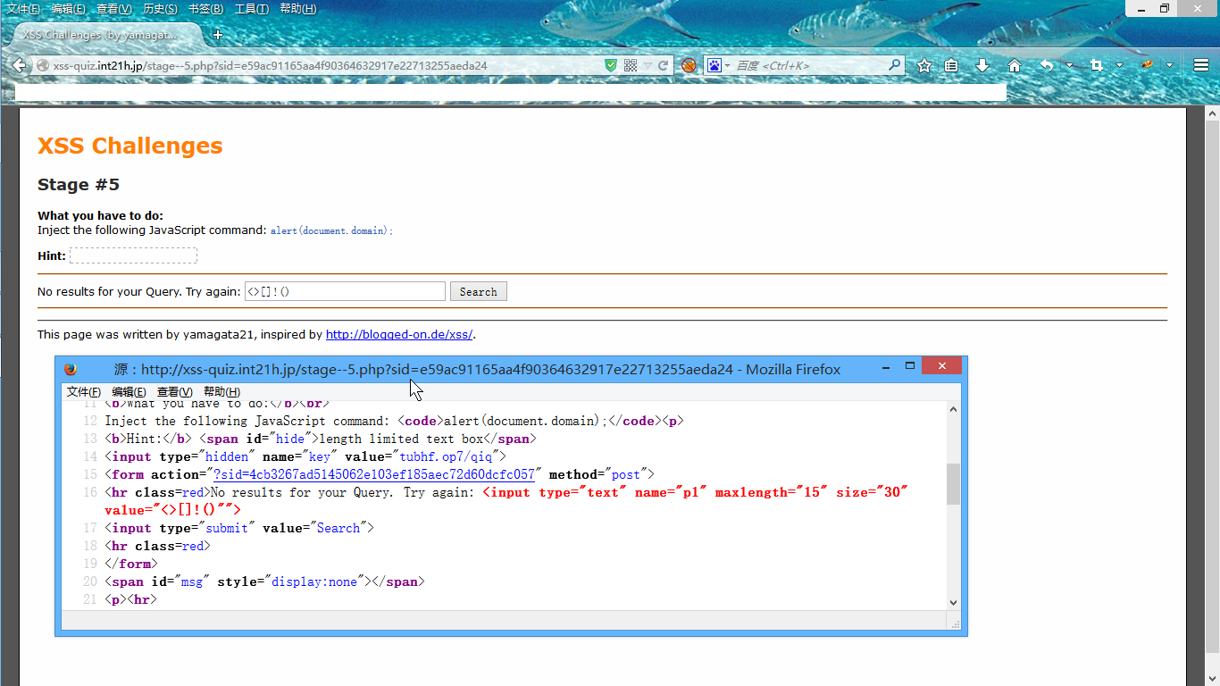
Task: Open the 文件(F) menu in the main browser
Action: pos(23,9)
